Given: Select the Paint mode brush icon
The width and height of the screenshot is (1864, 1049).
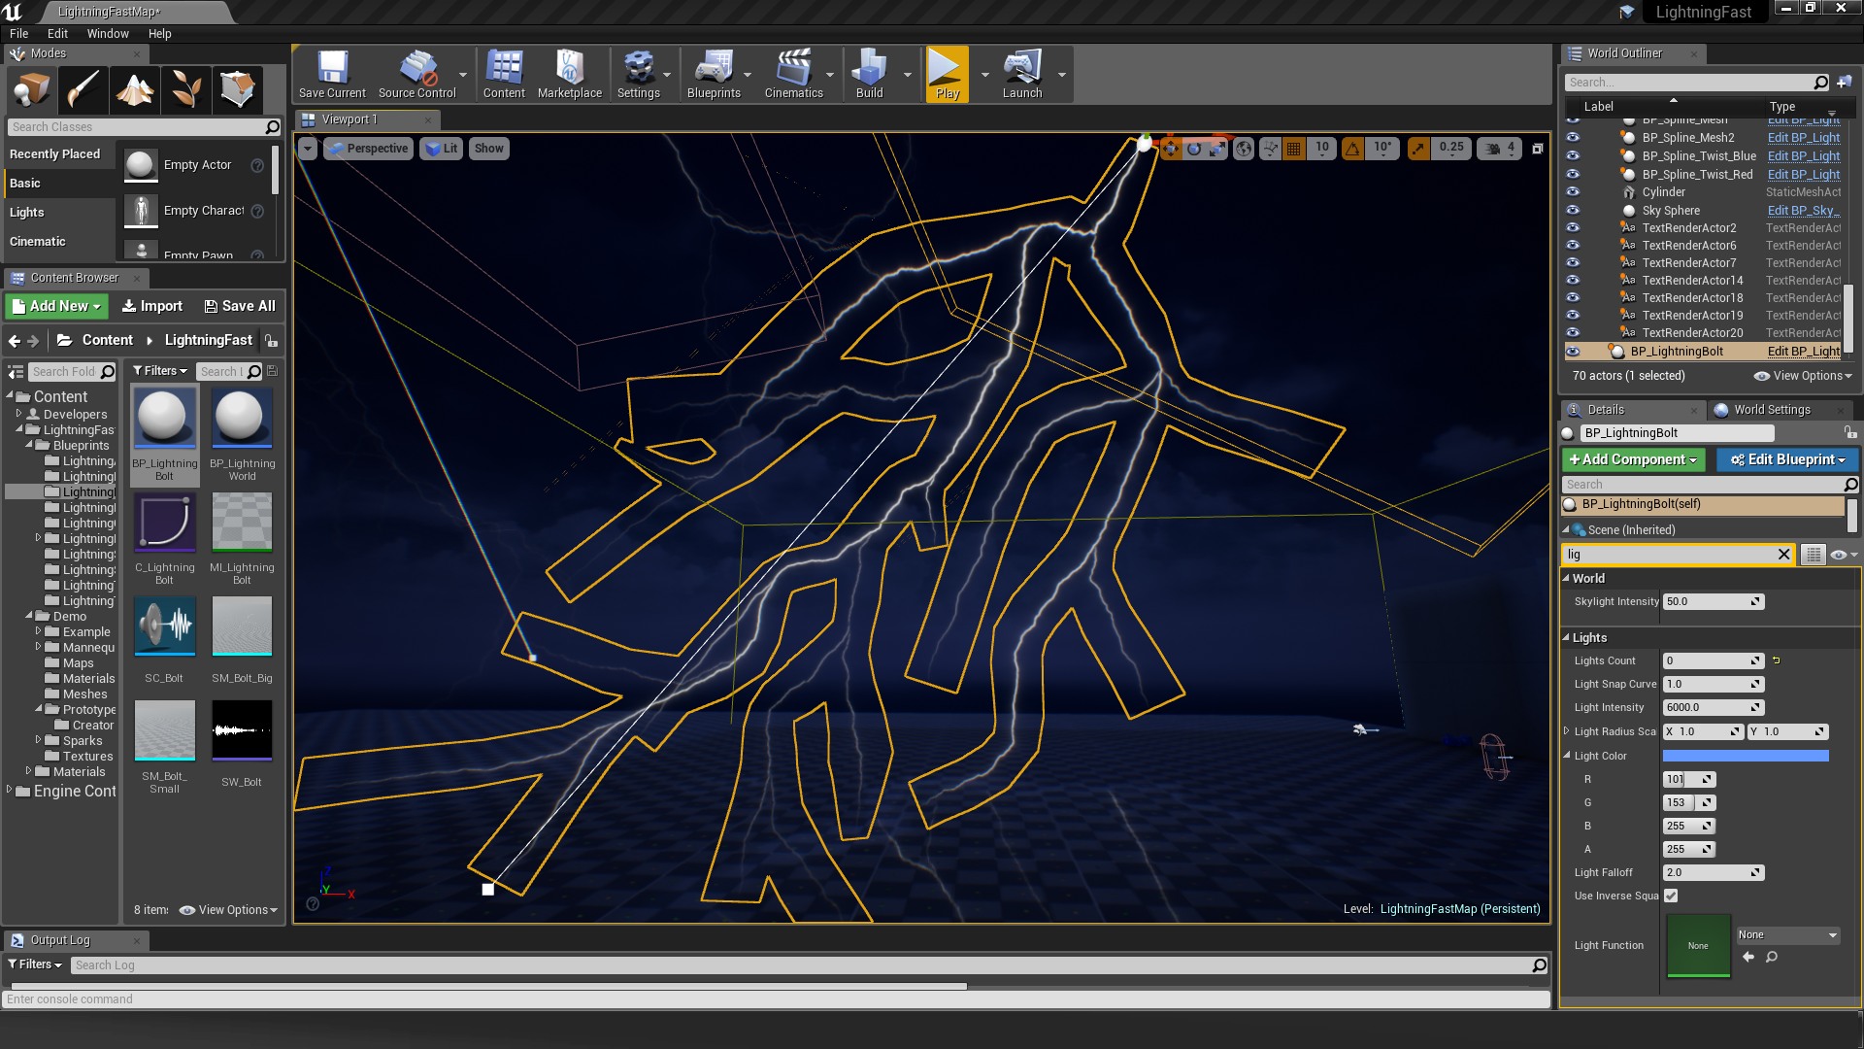Looking at the screenshot, I should pyautogui.click(x=83, y=89).
